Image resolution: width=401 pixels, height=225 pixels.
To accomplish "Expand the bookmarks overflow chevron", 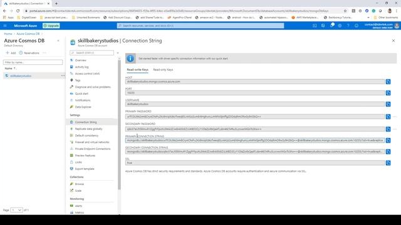I will click(x=368, y=17).
